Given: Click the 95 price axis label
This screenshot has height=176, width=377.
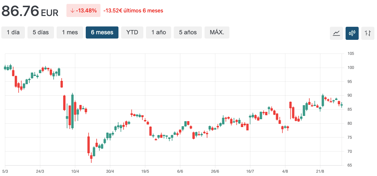Looking at the screenshot, I should [x=350, y=82].
